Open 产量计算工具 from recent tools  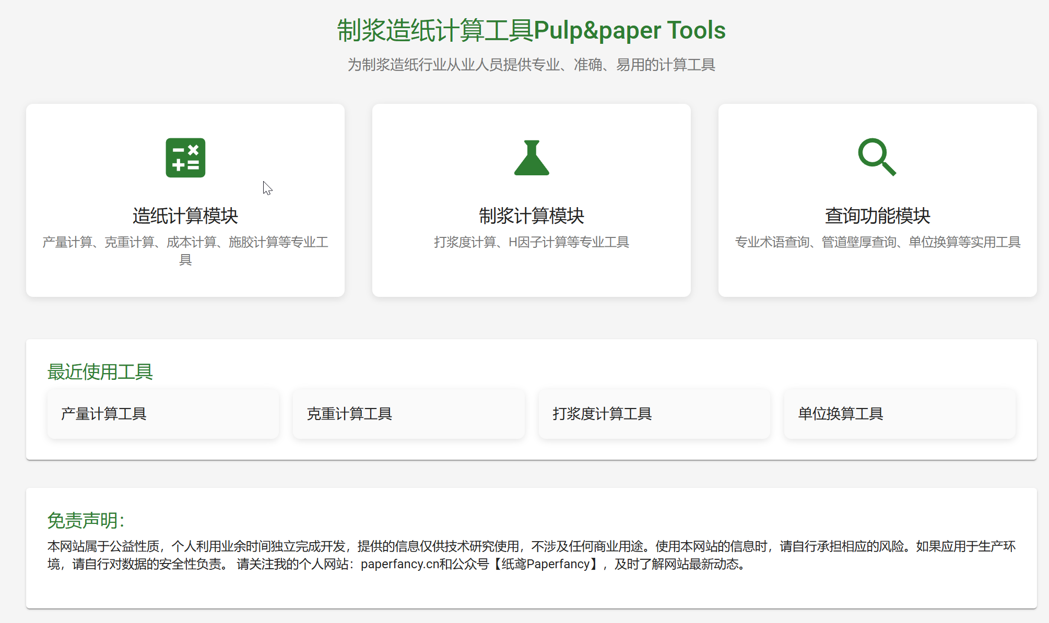[x=163, y=414]
